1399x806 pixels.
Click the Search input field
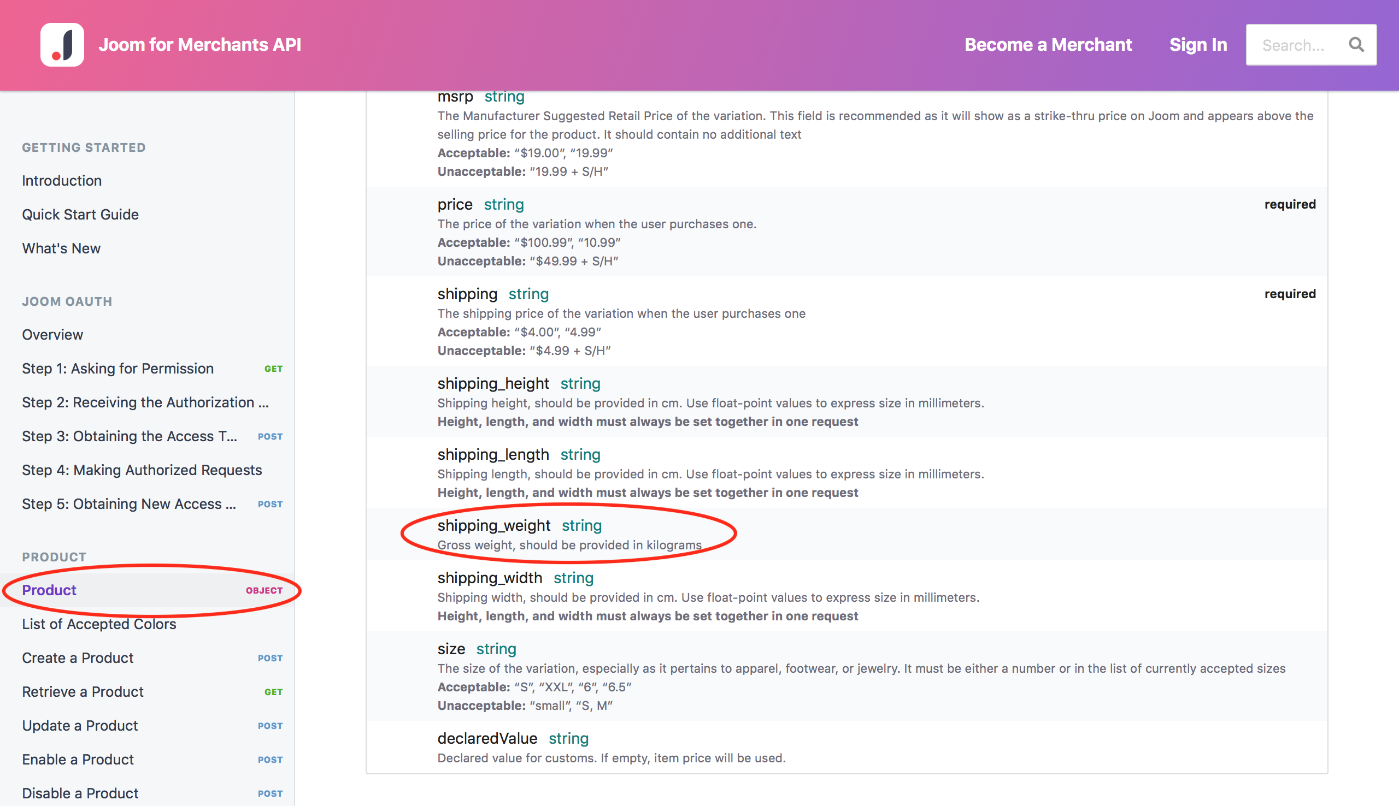tap(1293, 45)
